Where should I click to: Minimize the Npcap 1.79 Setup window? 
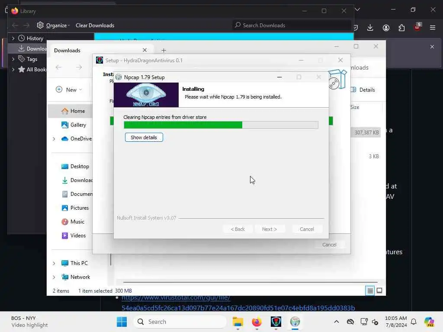(279, 77)
